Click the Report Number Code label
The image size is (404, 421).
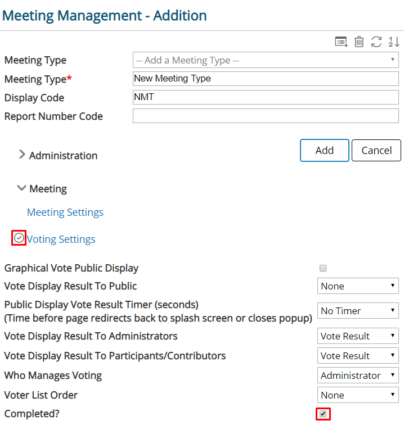[53, 116]
